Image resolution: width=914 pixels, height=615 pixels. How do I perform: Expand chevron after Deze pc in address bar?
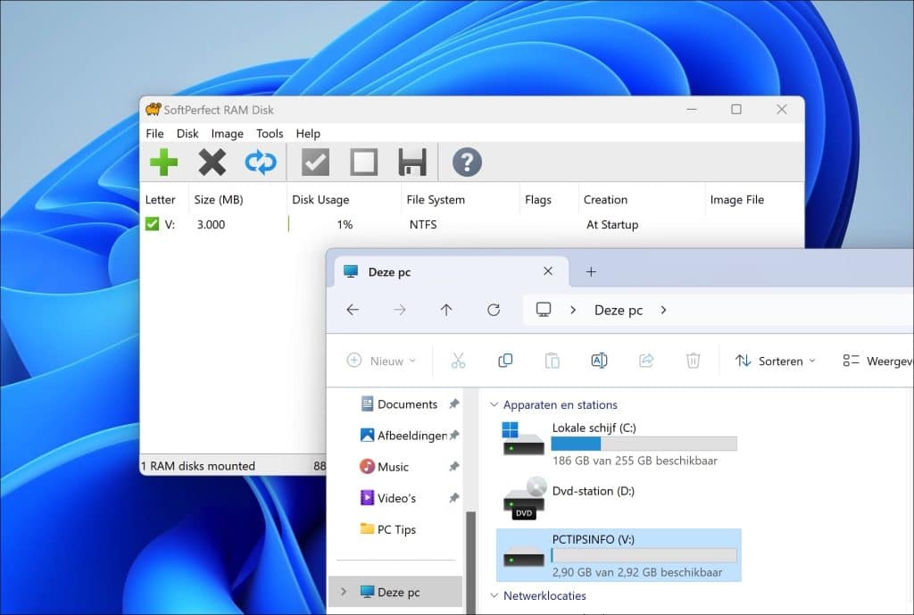pyautogui.click(x=663, y=310)
